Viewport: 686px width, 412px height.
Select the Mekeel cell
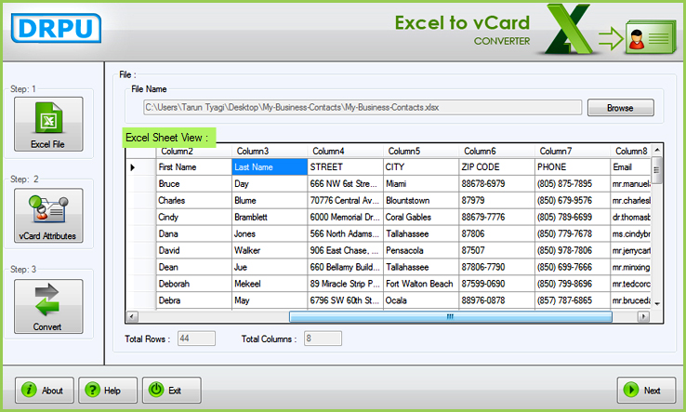pos(270,284)
